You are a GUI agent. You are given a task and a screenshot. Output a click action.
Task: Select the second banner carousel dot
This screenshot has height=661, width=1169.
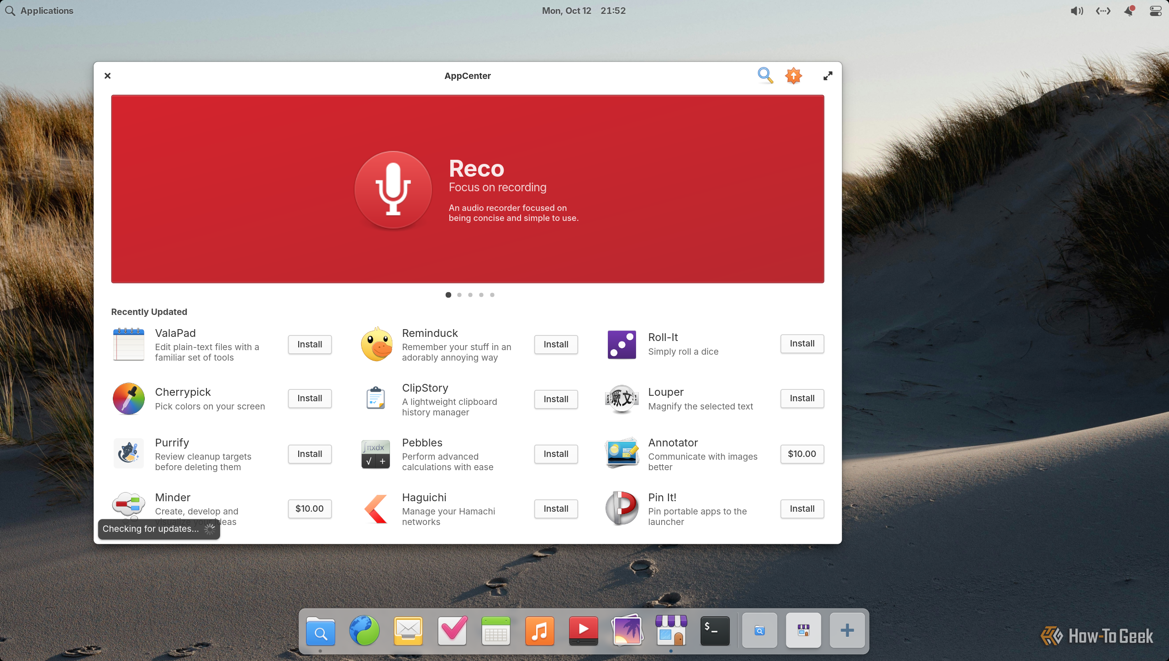coord(459,295)
